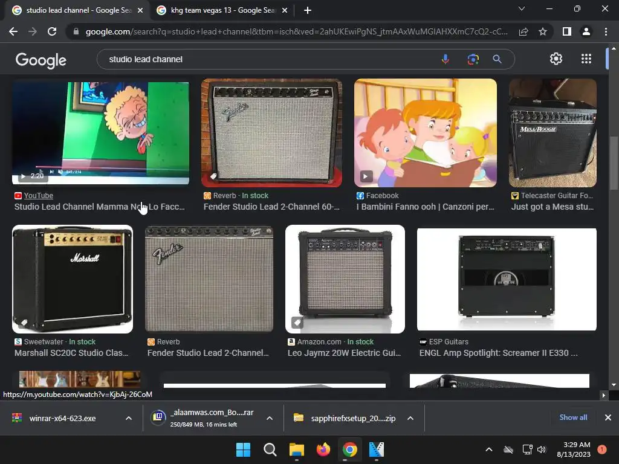The height and width of the screenshot is (464, 619).
Task: Click the address bar URL
Action: coord(296,31)
